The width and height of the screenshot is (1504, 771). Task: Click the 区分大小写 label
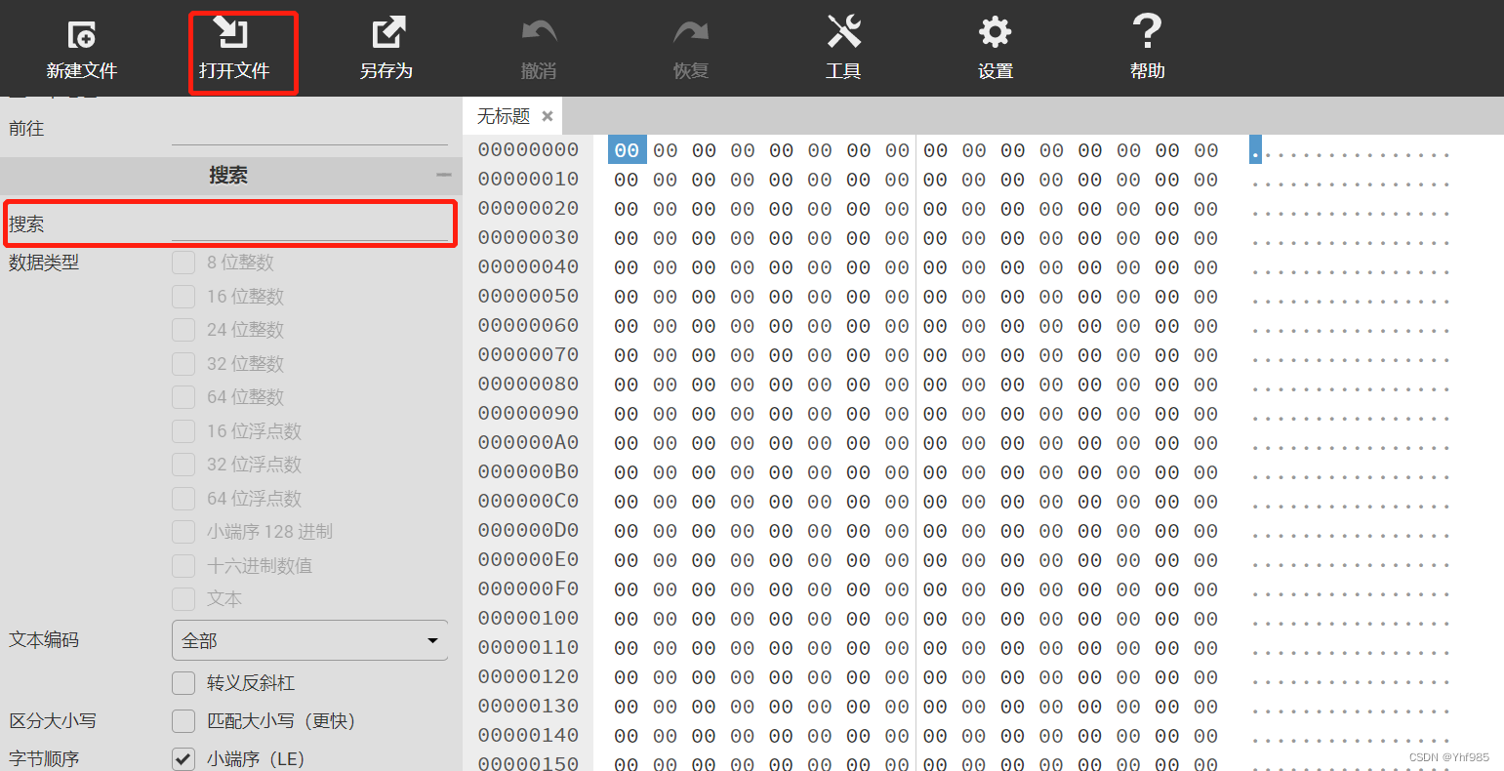(53, 721)
